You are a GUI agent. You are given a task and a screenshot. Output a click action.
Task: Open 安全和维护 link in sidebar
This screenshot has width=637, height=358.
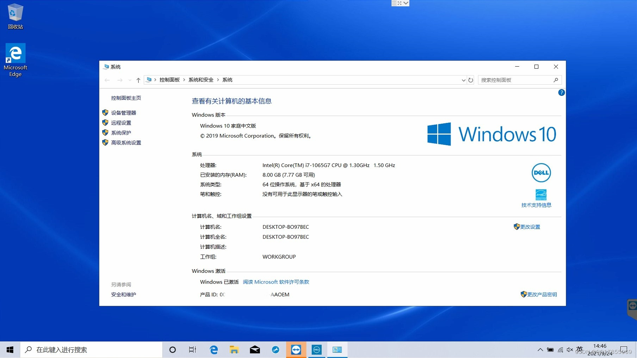[x=123, y=295]
